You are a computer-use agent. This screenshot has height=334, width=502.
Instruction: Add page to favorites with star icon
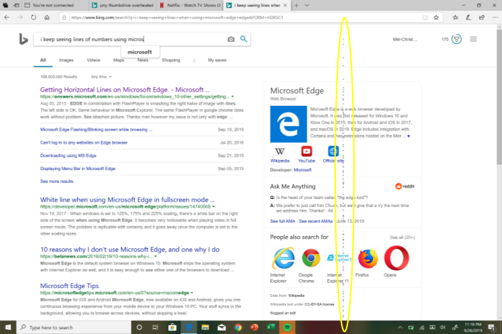tap(436, 18)
